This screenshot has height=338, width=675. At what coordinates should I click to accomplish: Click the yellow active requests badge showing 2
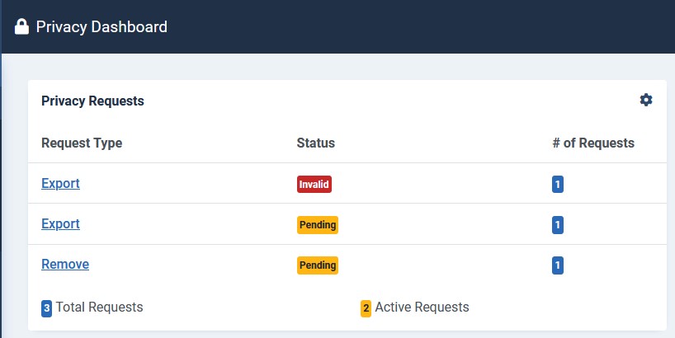[366, 308]
